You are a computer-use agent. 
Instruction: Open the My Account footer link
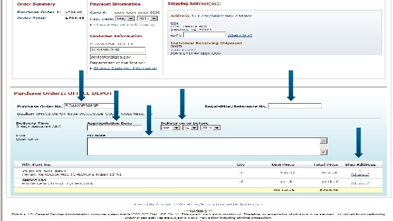159,205
